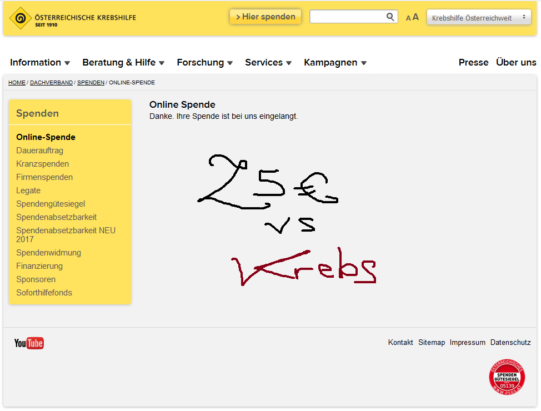Open the Kampagnen menu
Screen dimensions: 541x411
coord(335,62)
